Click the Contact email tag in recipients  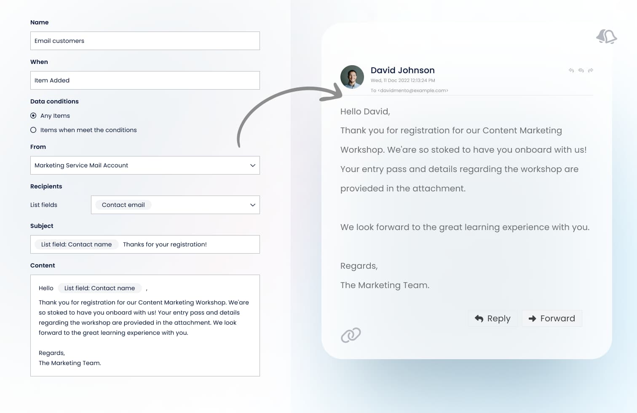click(x=123, y=205)
